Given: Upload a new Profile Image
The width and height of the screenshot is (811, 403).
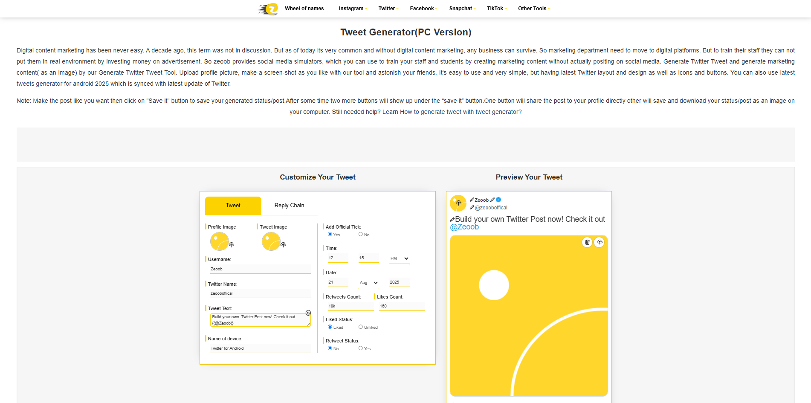Looking at the screenshot, I should coord(232,244).
